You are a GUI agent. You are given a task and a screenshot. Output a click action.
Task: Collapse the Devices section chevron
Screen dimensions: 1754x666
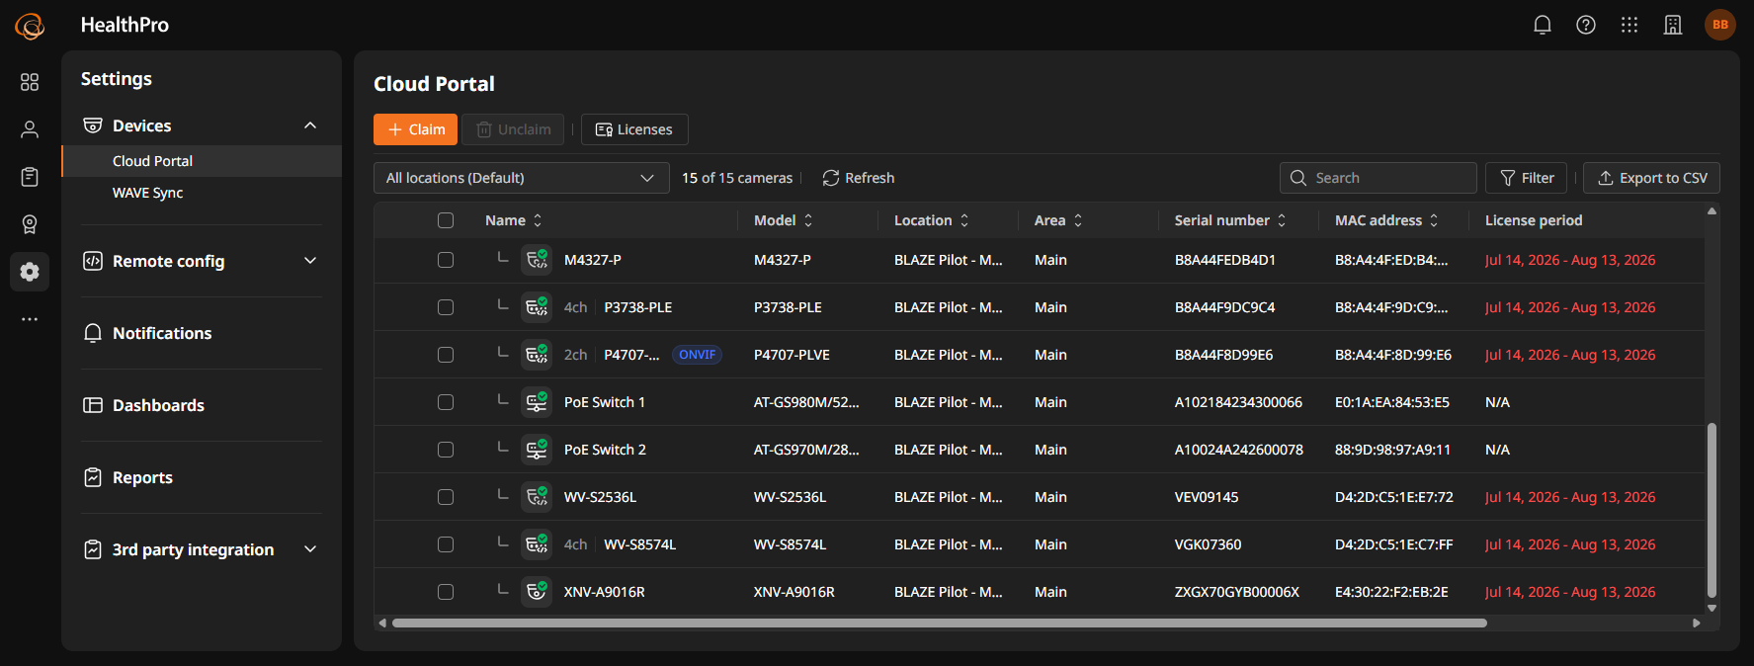[x=310, y=125]
